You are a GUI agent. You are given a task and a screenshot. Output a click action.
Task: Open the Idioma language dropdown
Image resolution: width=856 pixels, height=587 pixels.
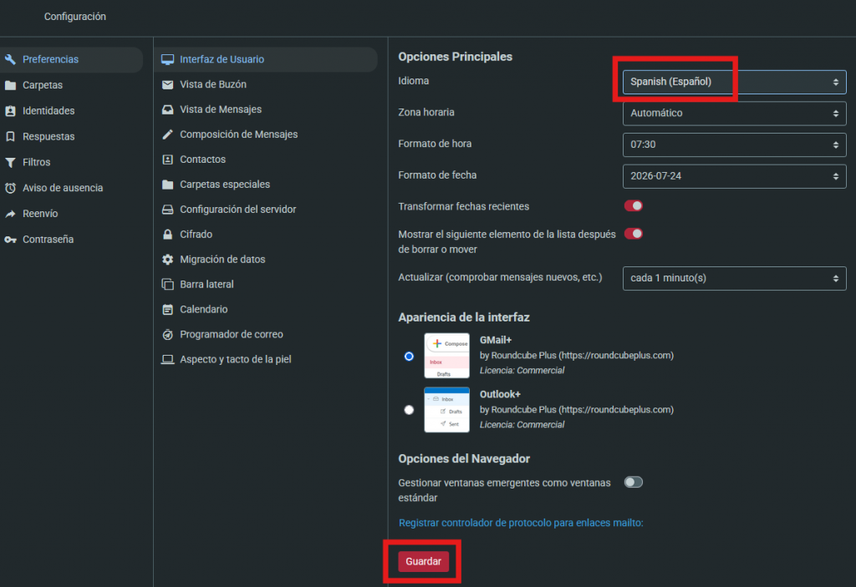click(x=734, y=82)
